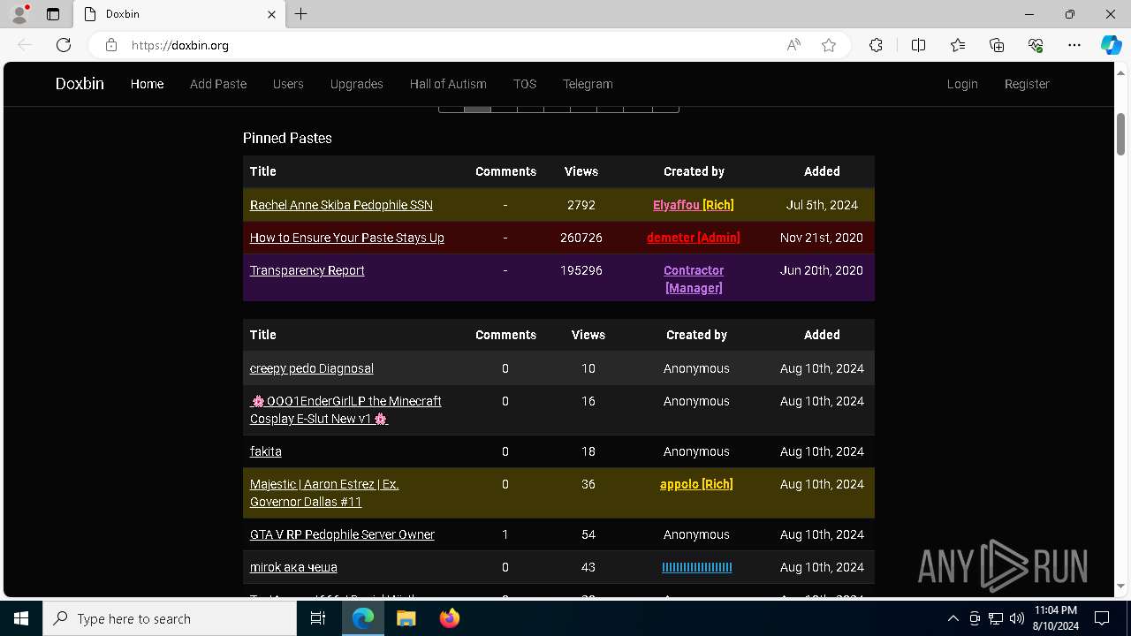
Task: Go to the Home nav item
Action: point(147,84)
